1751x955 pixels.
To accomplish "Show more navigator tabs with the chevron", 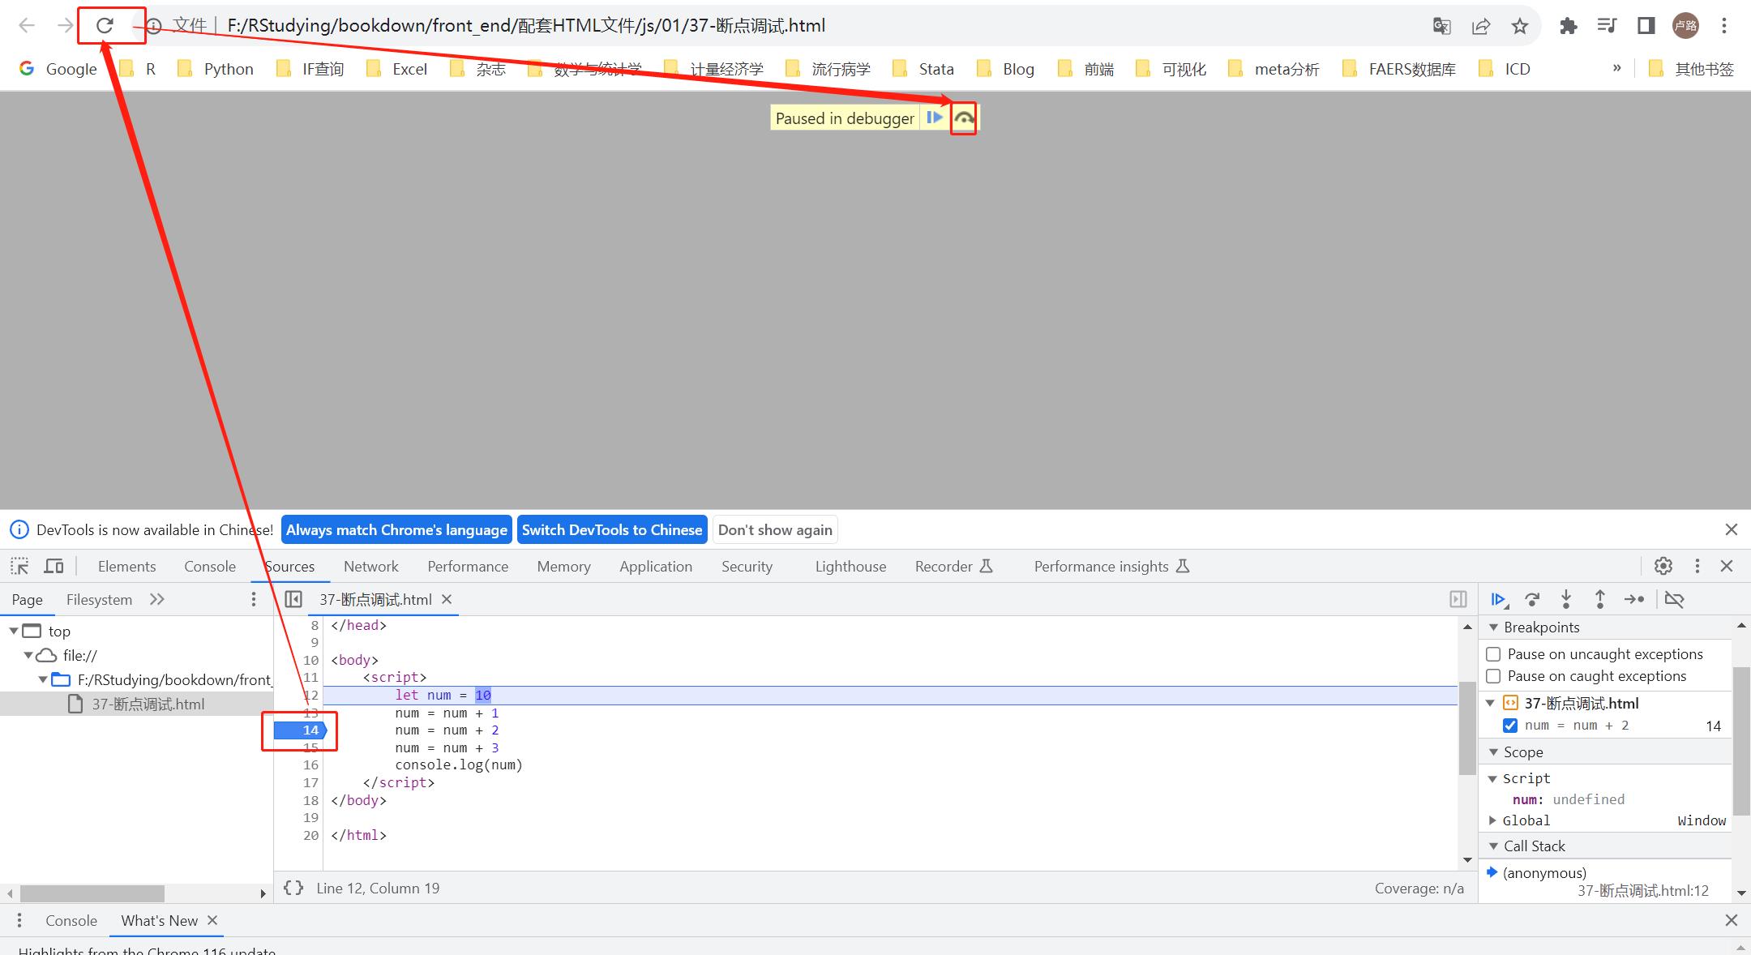I will [157, 599].
